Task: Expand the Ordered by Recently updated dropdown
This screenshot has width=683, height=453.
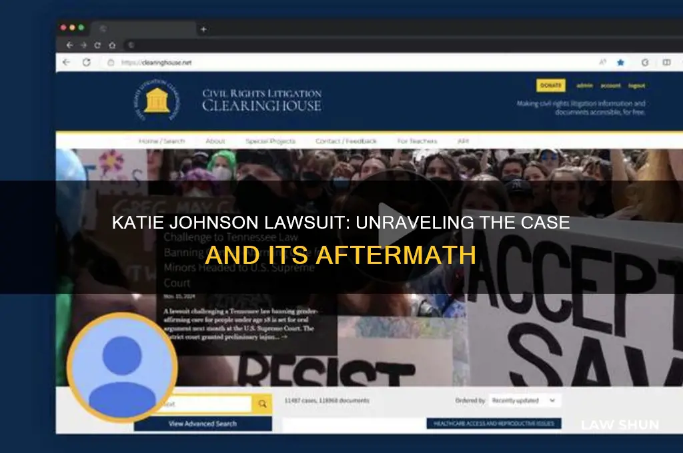Action: coord(524,400)
